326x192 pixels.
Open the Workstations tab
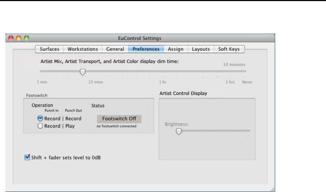coord(83,49)
